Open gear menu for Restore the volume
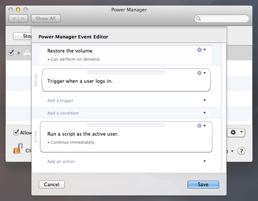The width and height of the screenshot is (258, 201). pyautogui.click(x=201, y=50)
